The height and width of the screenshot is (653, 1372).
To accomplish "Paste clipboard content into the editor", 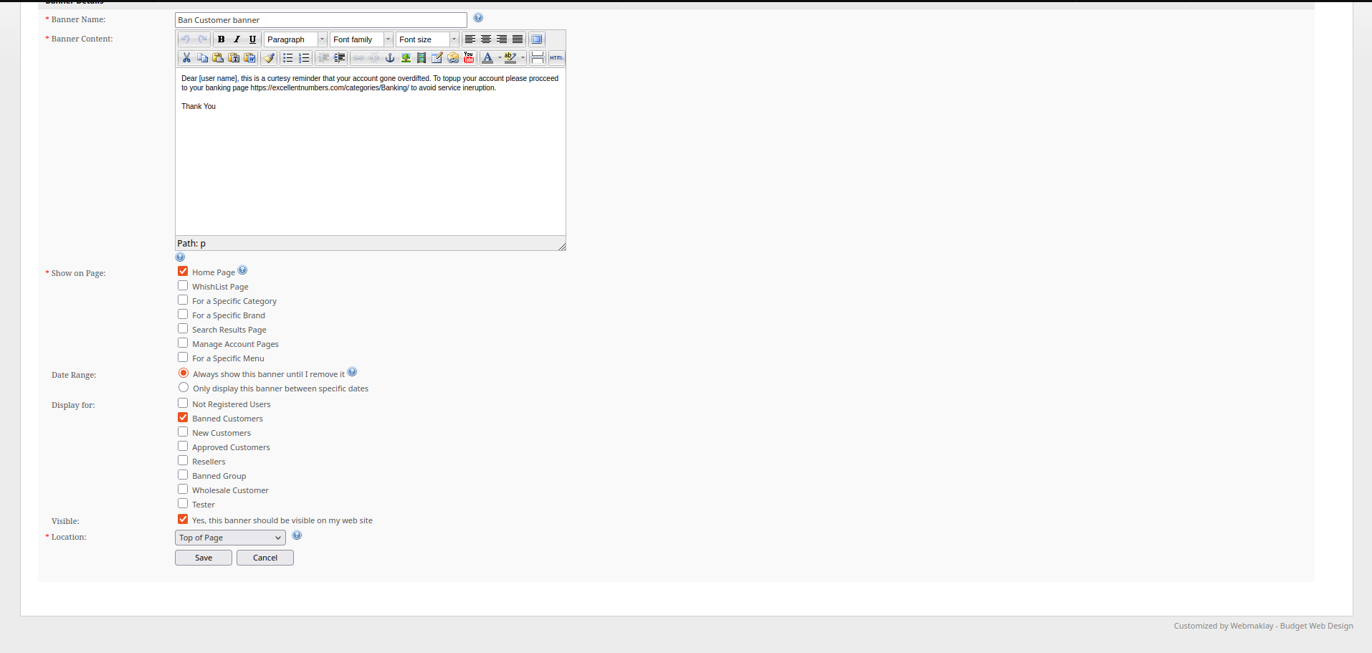I will (x=218, y=58).
